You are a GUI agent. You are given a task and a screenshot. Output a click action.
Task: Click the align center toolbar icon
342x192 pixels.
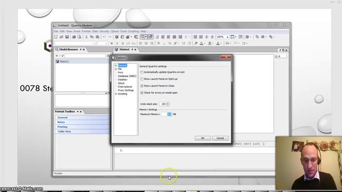point(146,43)
